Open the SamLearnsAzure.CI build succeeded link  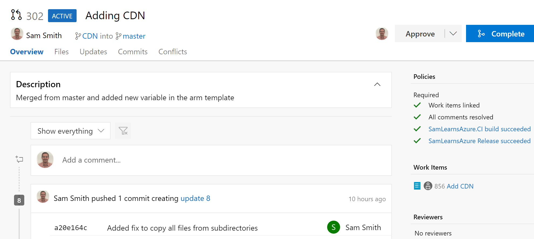coord(479,129)
